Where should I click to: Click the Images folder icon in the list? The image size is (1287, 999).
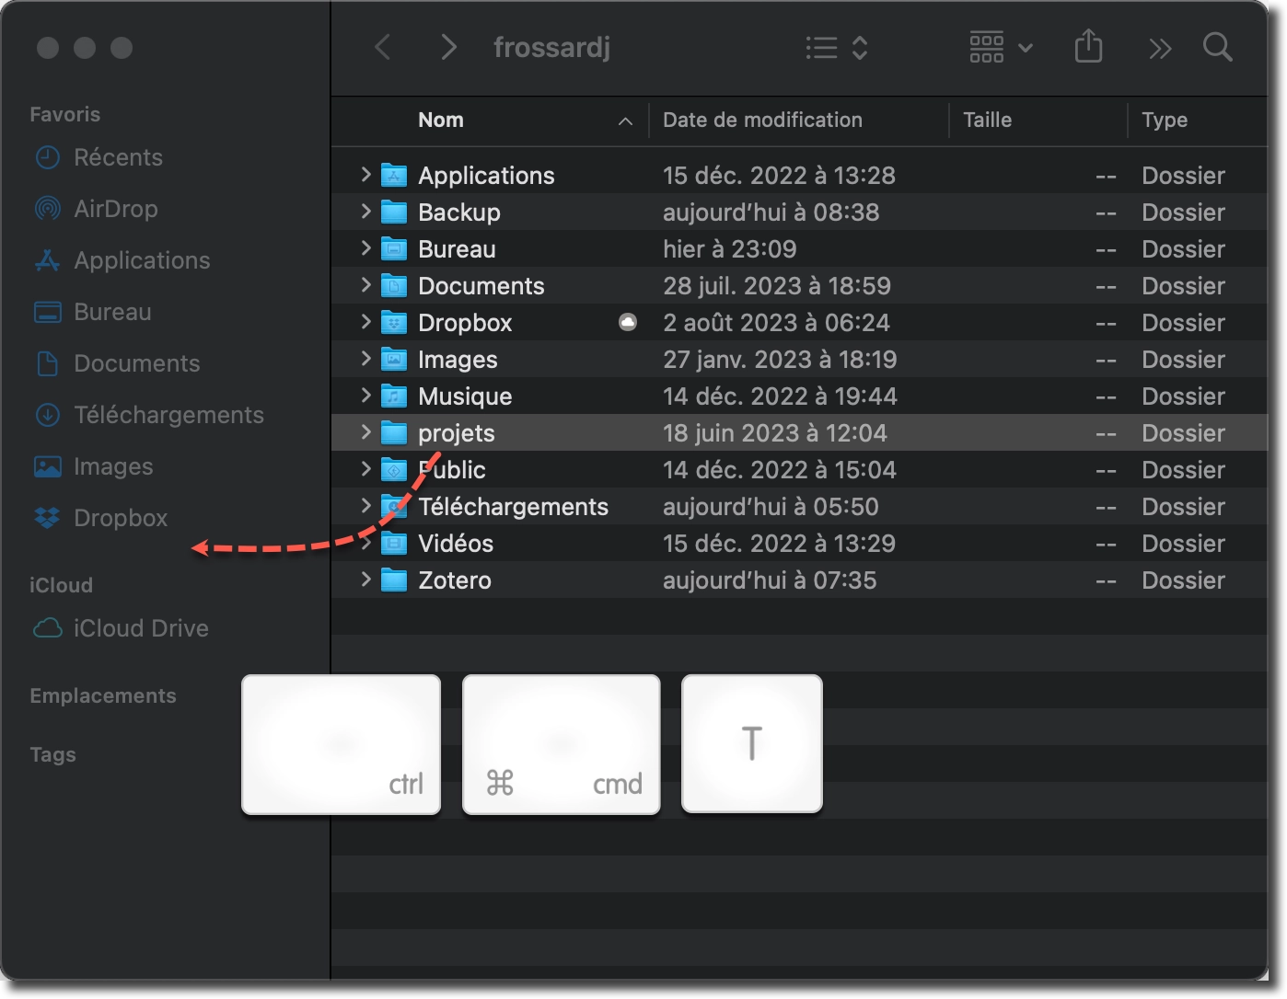pos(394,359)
